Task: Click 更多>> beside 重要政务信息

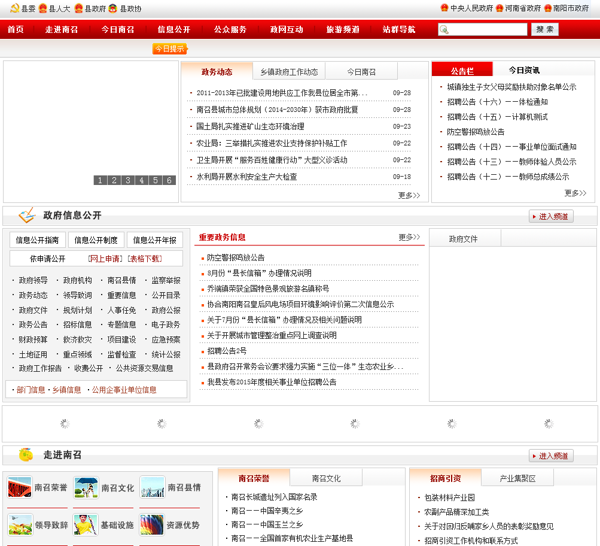Action: tap(409, 237)
